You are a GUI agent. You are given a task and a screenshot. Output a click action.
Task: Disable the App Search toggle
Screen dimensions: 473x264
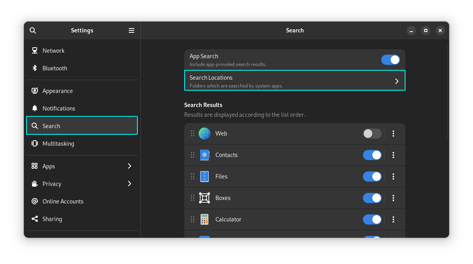390,60
